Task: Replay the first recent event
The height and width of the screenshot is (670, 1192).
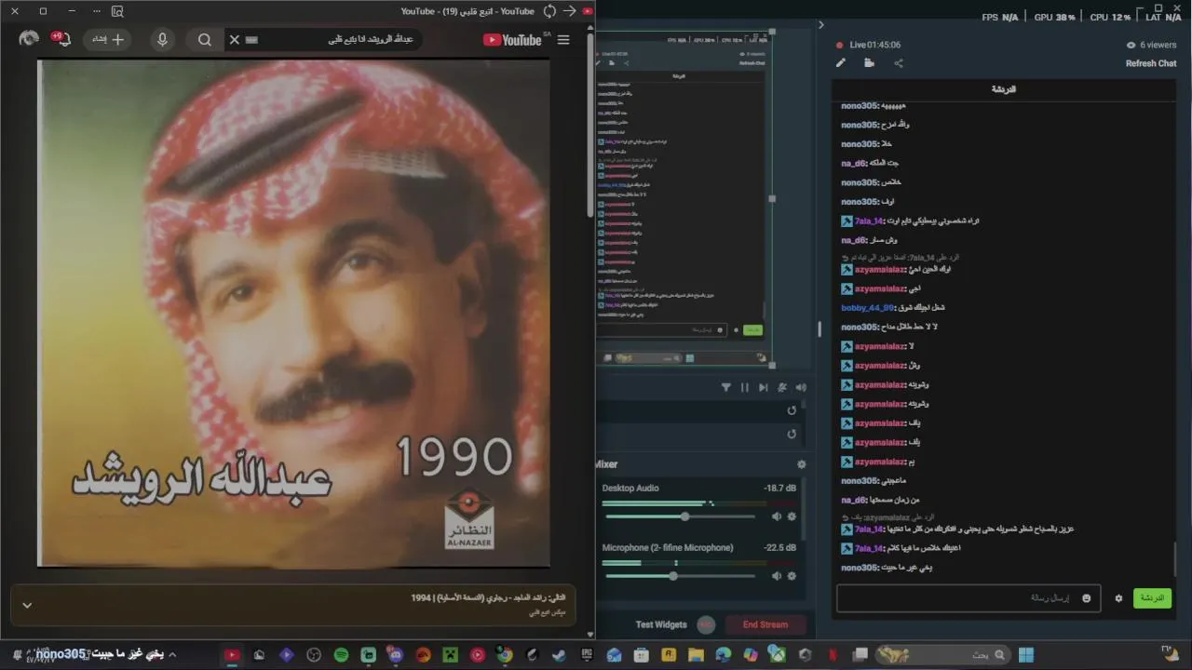Action: coord(792,410)
